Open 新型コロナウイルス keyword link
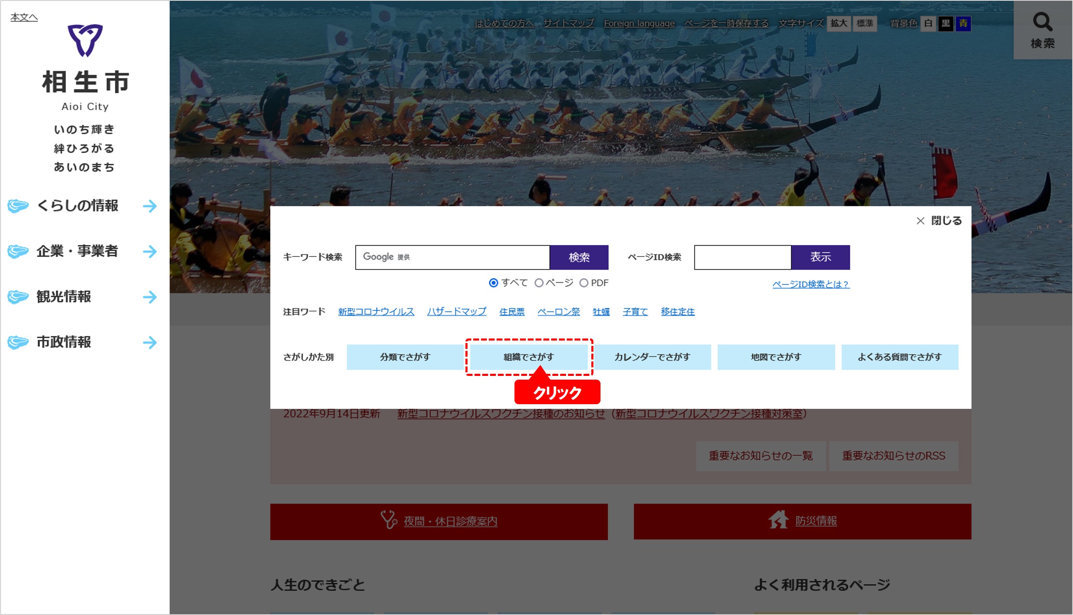The height and width of the screenshot is (615, 1073). pos(376,312)
